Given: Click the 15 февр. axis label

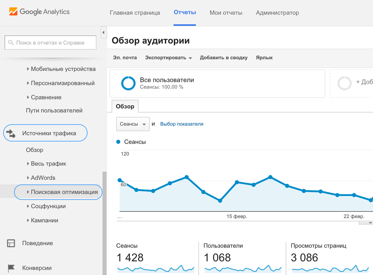Looking at the screenshot, I should [x=237, y=216].
